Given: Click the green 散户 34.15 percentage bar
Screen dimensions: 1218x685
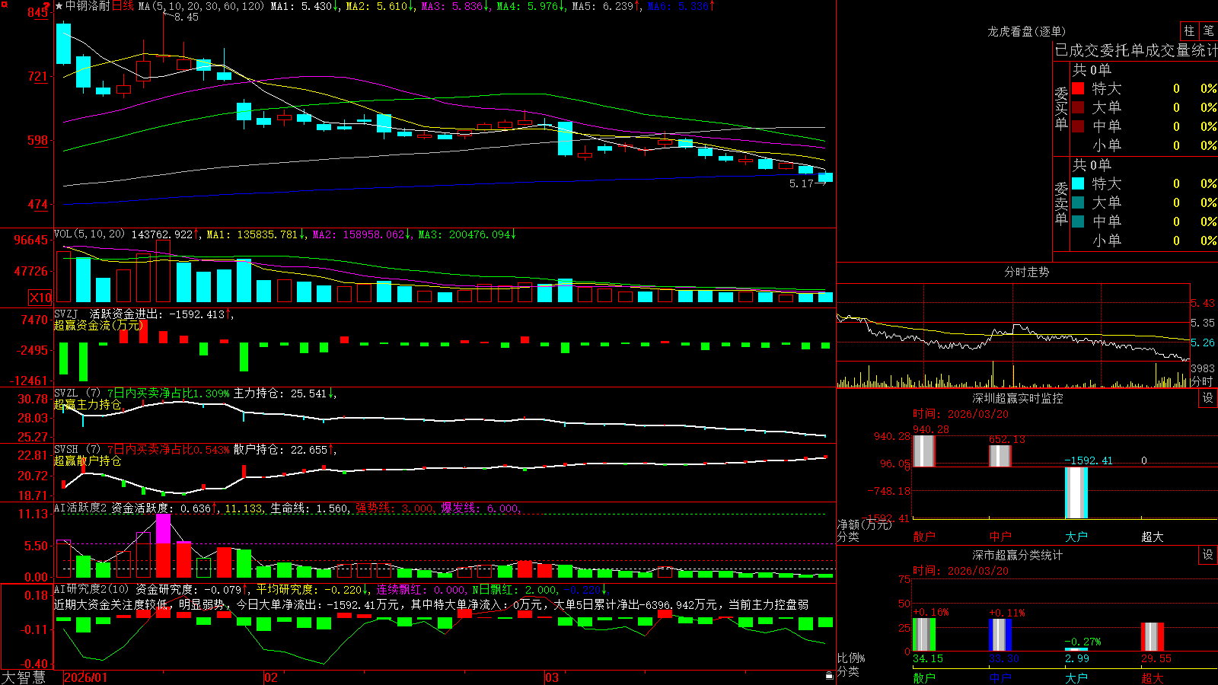Looking at the screenshot, I should coord(923,635).
